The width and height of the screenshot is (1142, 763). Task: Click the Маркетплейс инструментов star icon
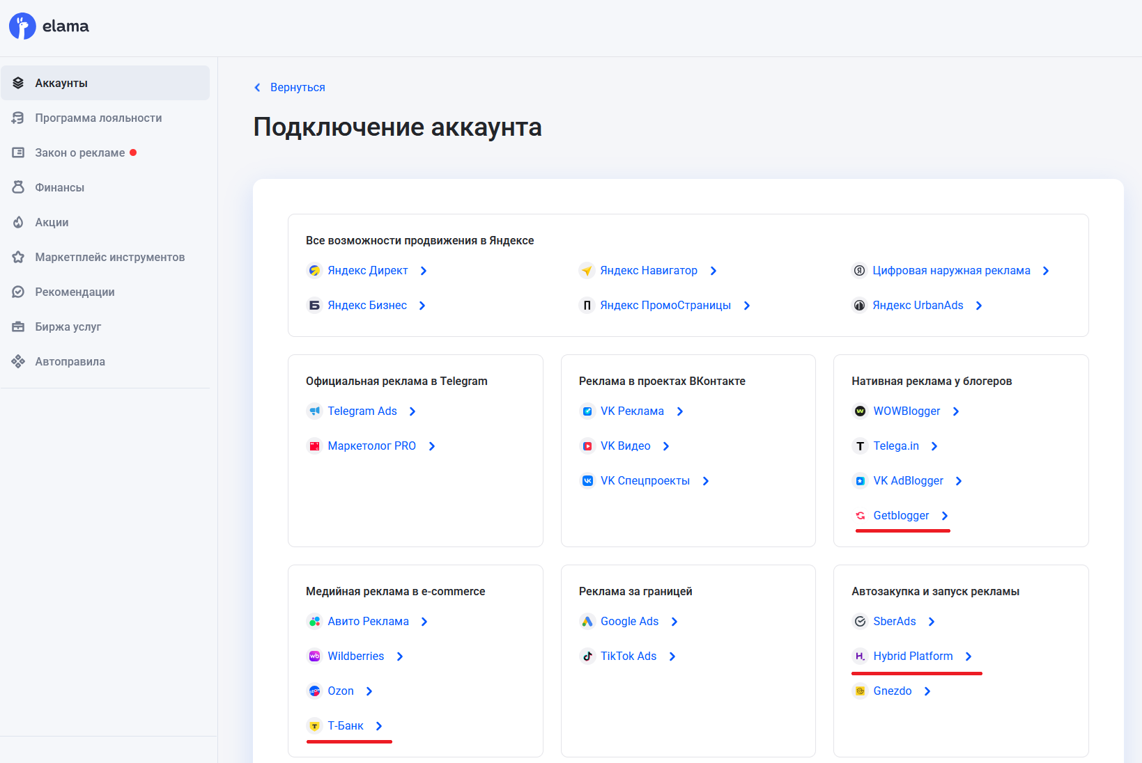coord(19,257)
